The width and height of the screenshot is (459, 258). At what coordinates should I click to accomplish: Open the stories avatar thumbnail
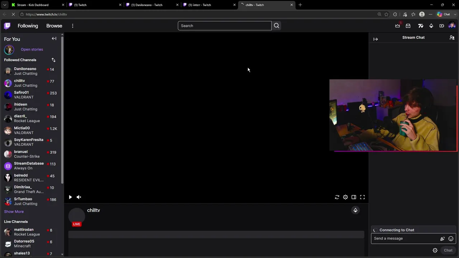pyautogui.click(x=9, y=49)
